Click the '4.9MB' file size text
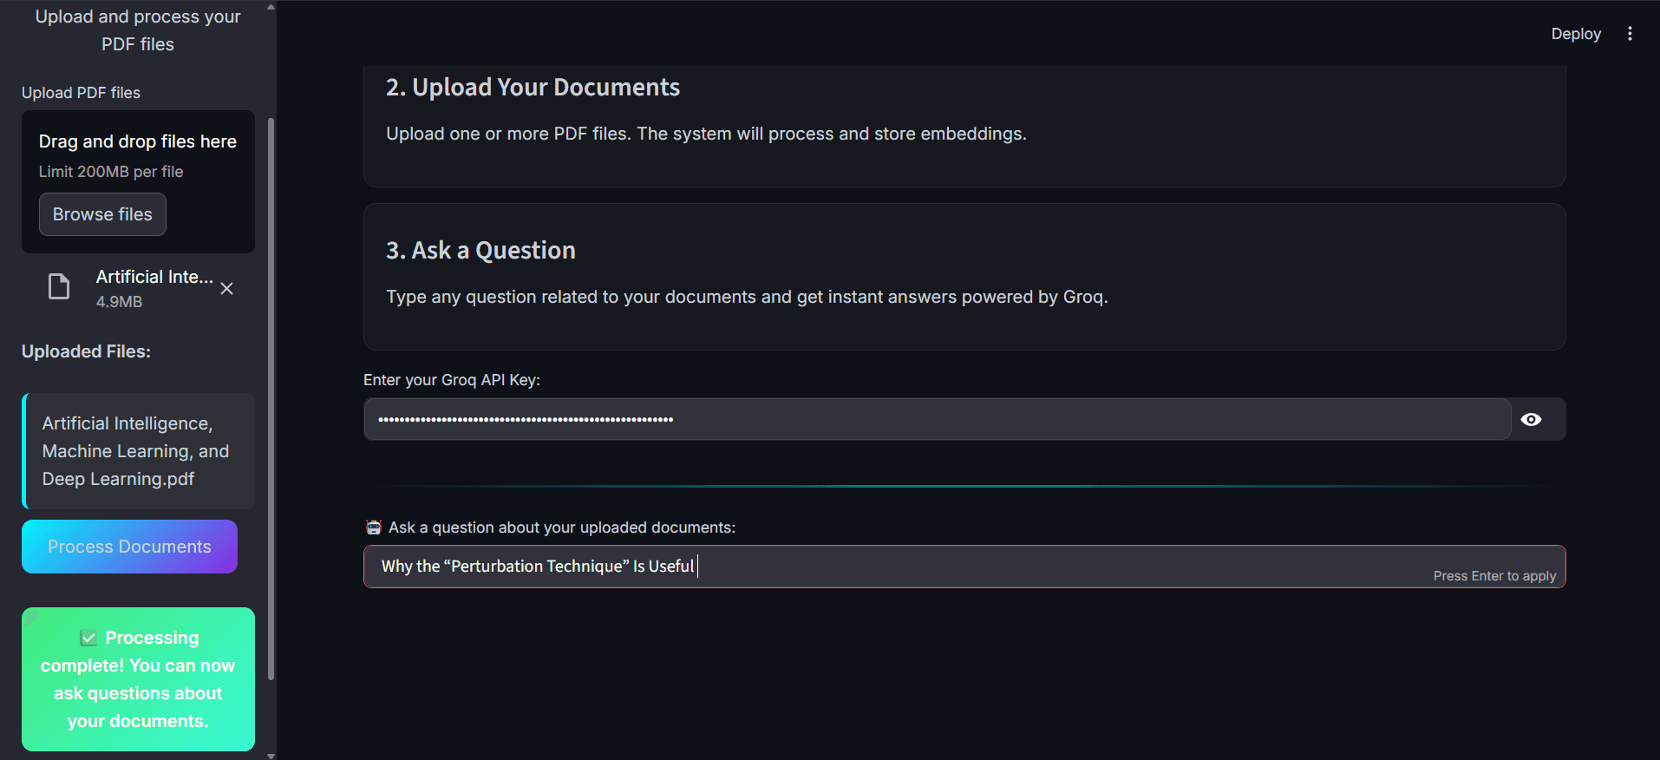Viewport: 1660px width, 760px height. coord(119,302)
